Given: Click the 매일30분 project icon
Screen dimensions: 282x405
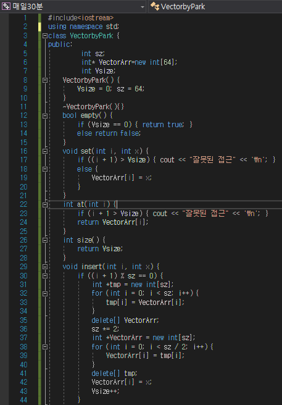Looking at the screenshot, I should (6, 6).
